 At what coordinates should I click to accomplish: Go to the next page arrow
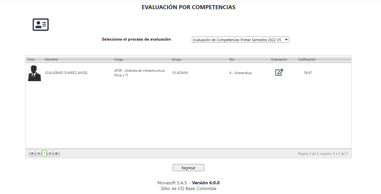(x=50, y=153)
